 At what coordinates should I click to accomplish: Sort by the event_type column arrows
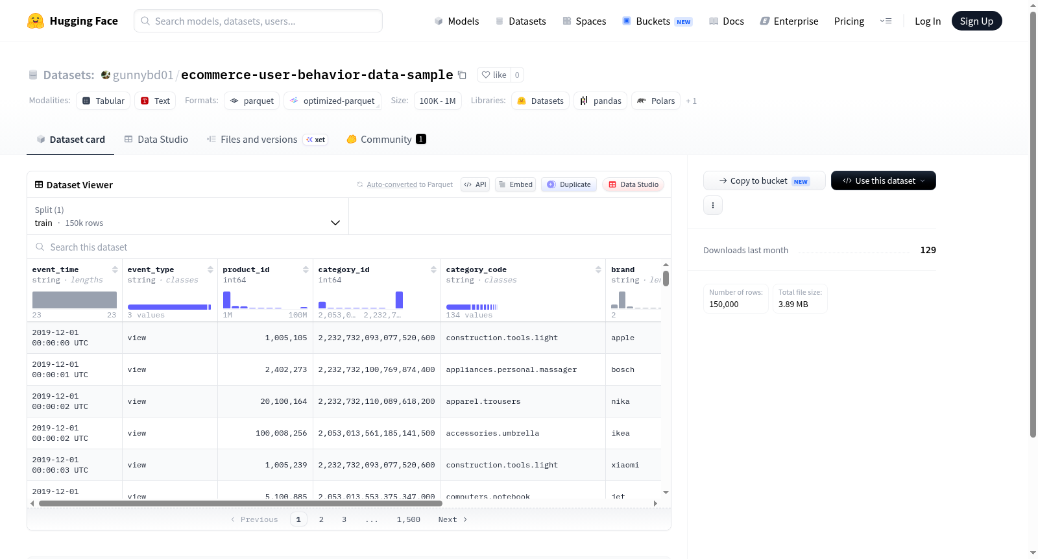[210, 269]
